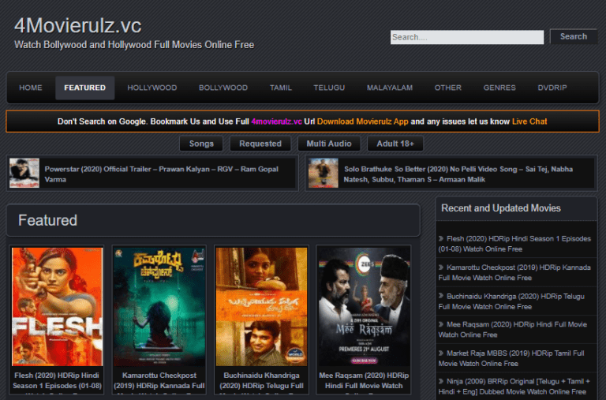Image resolution: width=606 pixels, height=400 pixels.
Task: Open the DVDRIP menu item
Action: point(552,88)
